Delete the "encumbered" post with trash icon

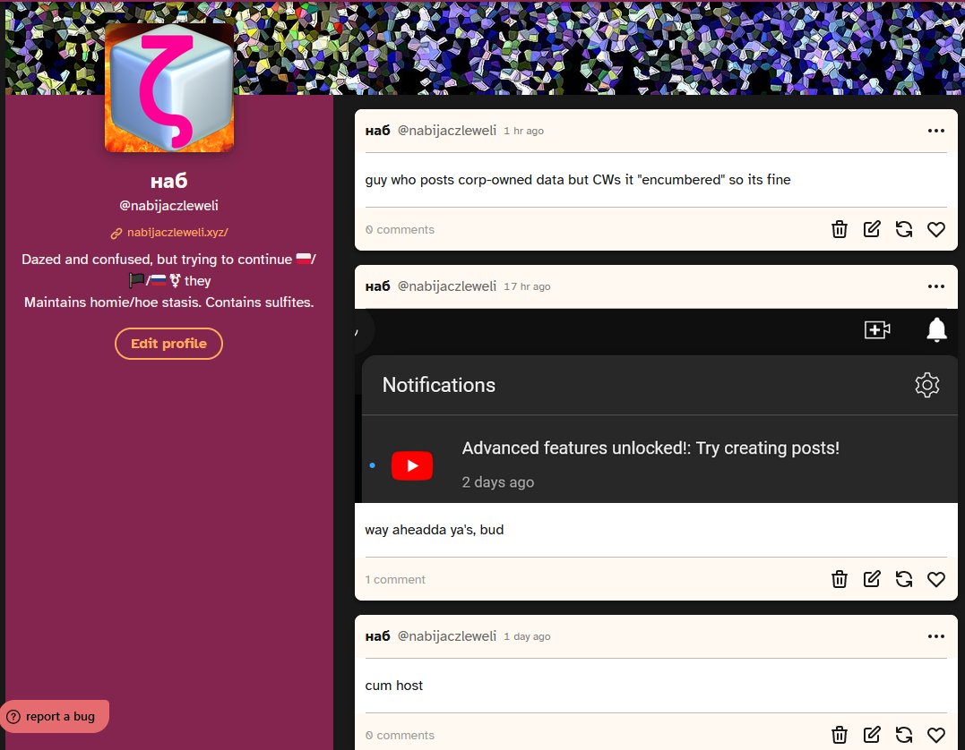(x=840, y=229)
